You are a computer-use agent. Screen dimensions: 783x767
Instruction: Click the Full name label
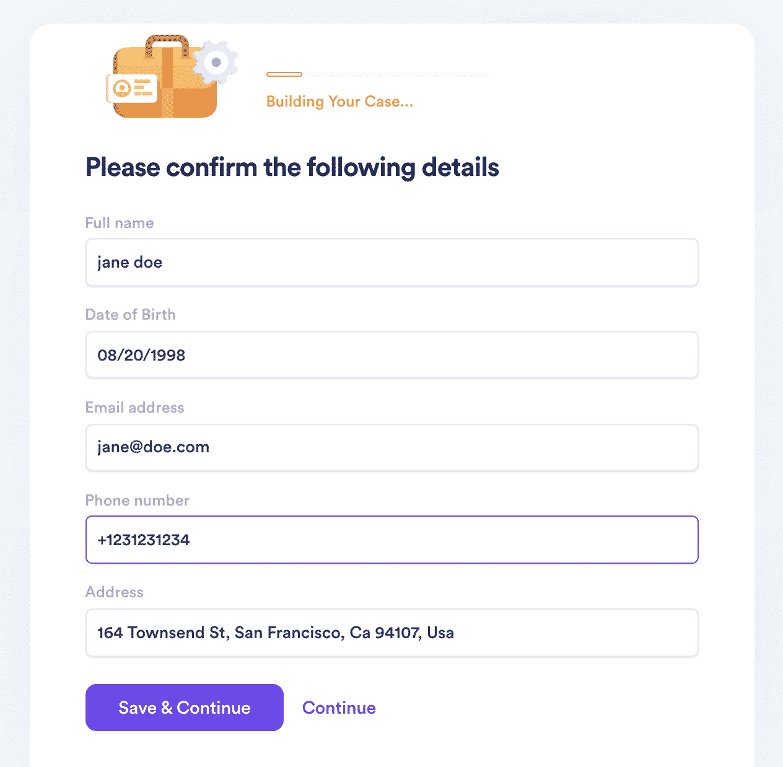tap(120, 223)
